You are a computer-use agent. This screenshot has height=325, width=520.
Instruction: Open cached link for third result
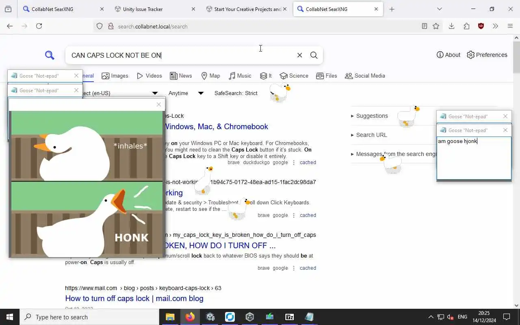308,268
